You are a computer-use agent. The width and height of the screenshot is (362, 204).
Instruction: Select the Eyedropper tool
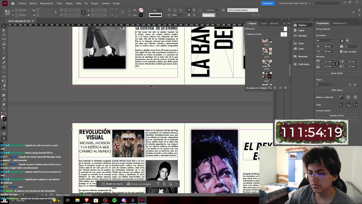(x=4, y=100)
